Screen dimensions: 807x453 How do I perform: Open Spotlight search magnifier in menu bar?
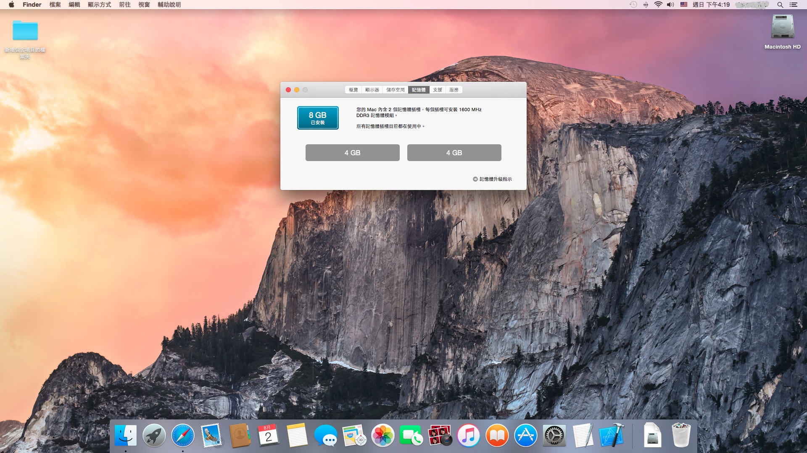(x=780, y=5)
